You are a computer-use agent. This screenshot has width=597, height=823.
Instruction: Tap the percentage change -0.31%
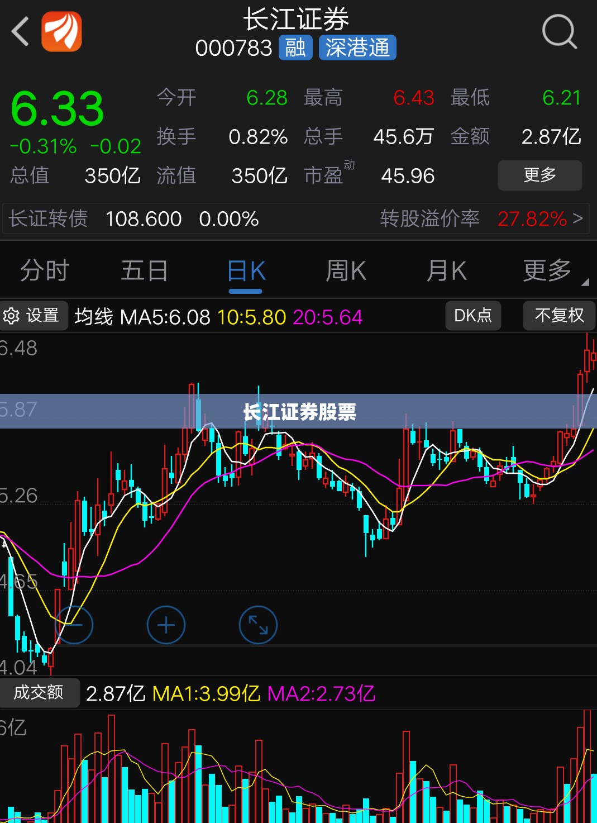(x=43, y=146)
